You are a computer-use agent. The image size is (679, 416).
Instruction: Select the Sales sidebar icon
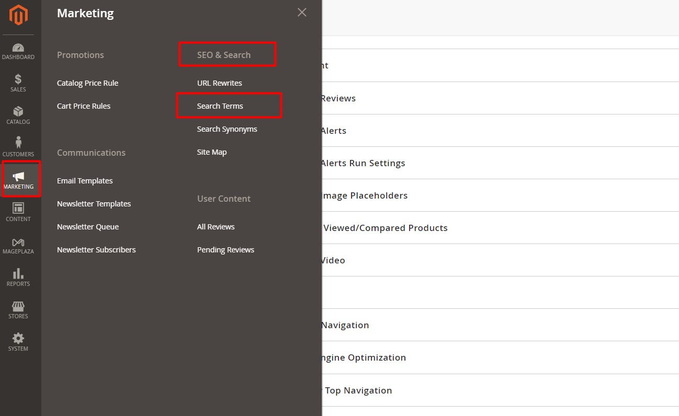tap(18, 83)
